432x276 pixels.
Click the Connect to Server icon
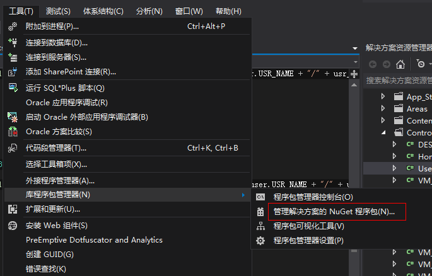(13, 57)
